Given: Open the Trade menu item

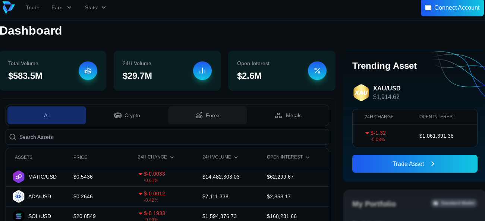Looking at the screenshot, I should tap(32, 7).
